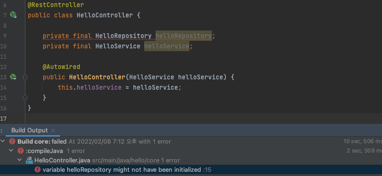This screenshot has width=382, height=176.
Task: Select the HelloController.java error row
Action: (x=191, y=161)
